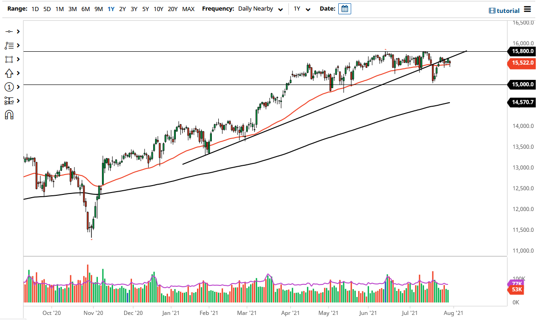Click the 77K volume badge
539x320 pixels.
coord(517,283)
